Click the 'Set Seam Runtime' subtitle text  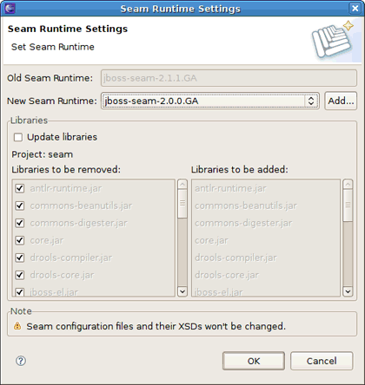click(53, 47)
